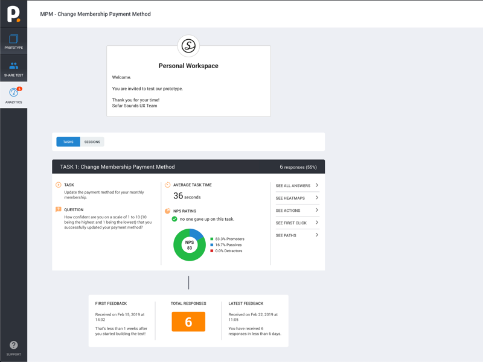Click green checkmark beside no one gave up
Viewport: 483px width, 362px height.
point(174,219)
